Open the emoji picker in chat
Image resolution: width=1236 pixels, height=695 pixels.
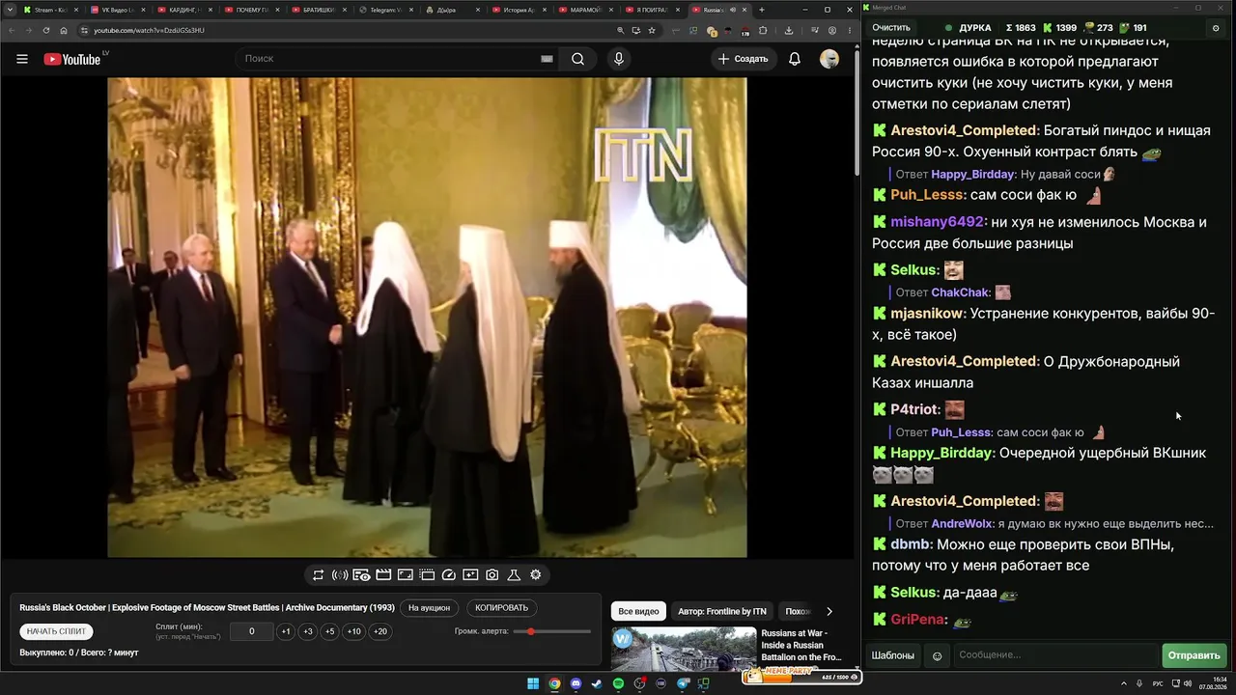[937, 655]
